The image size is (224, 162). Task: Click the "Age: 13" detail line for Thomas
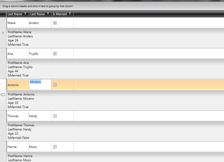13,134
